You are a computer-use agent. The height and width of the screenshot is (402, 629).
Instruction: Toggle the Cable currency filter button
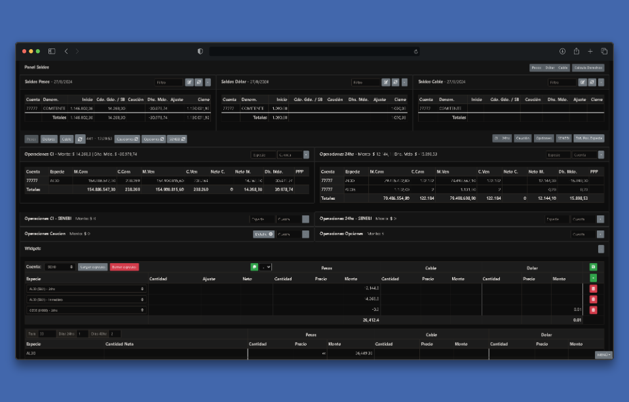(x=67, y=139)
